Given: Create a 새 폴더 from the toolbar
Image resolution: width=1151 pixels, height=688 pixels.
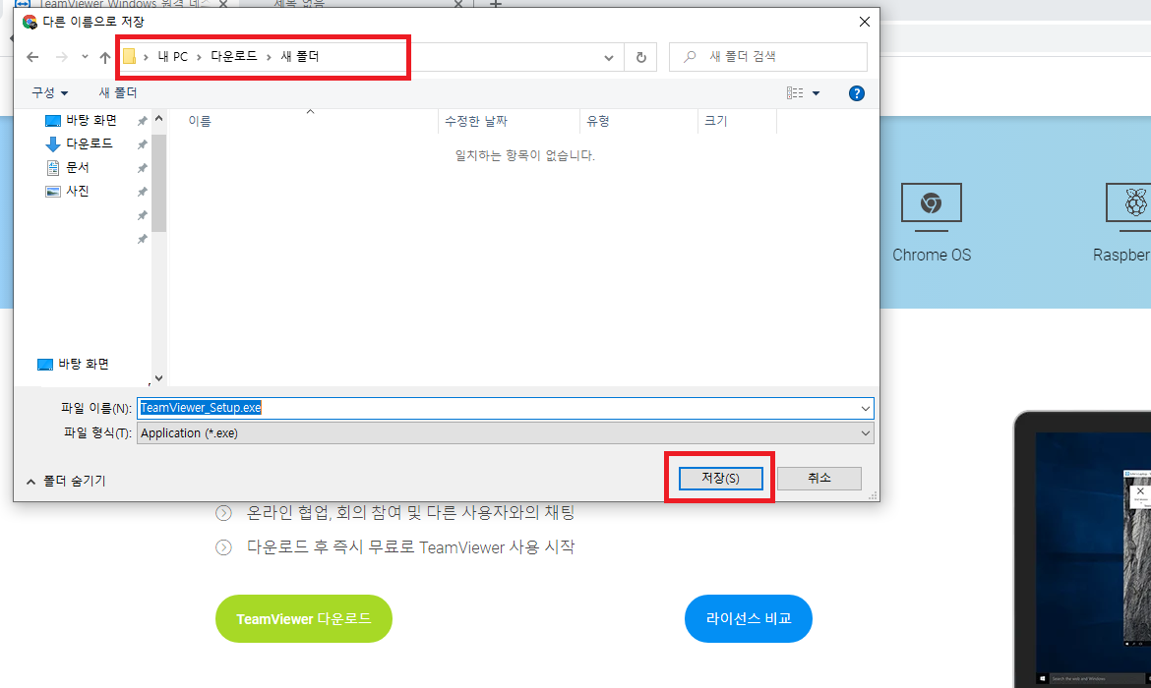Looking at the screenshot, I should coord(118,92).
